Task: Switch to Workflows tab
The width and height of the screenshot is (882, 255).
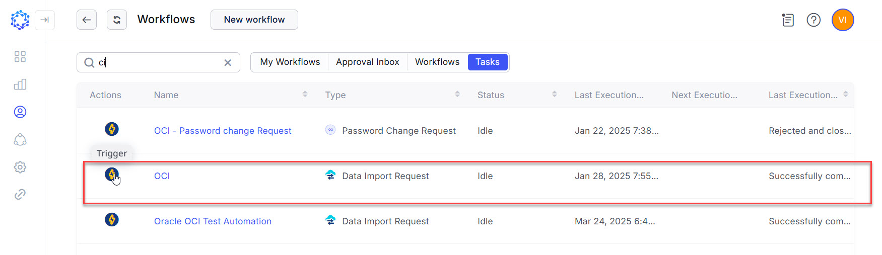Action: (437, 62)
